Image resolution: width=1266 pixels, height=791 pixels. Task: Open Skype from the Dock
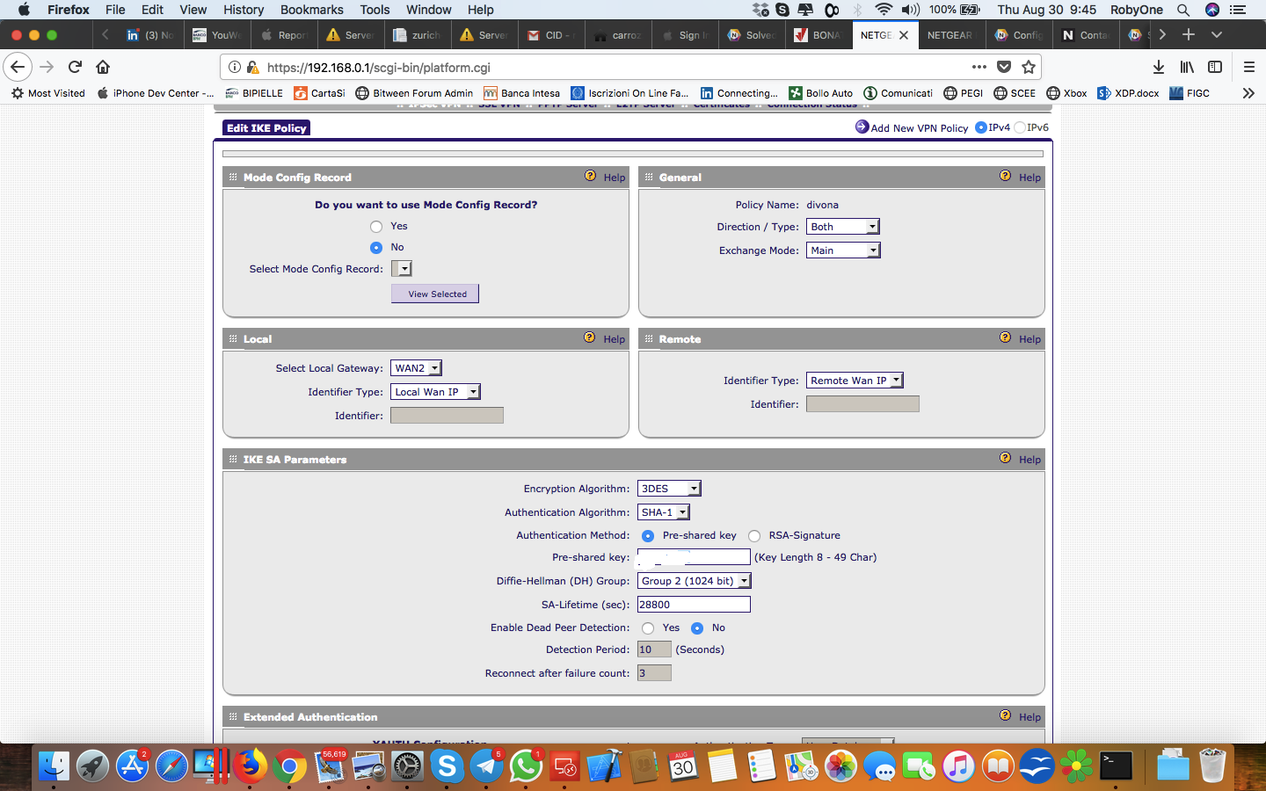[x=447, y=766]
